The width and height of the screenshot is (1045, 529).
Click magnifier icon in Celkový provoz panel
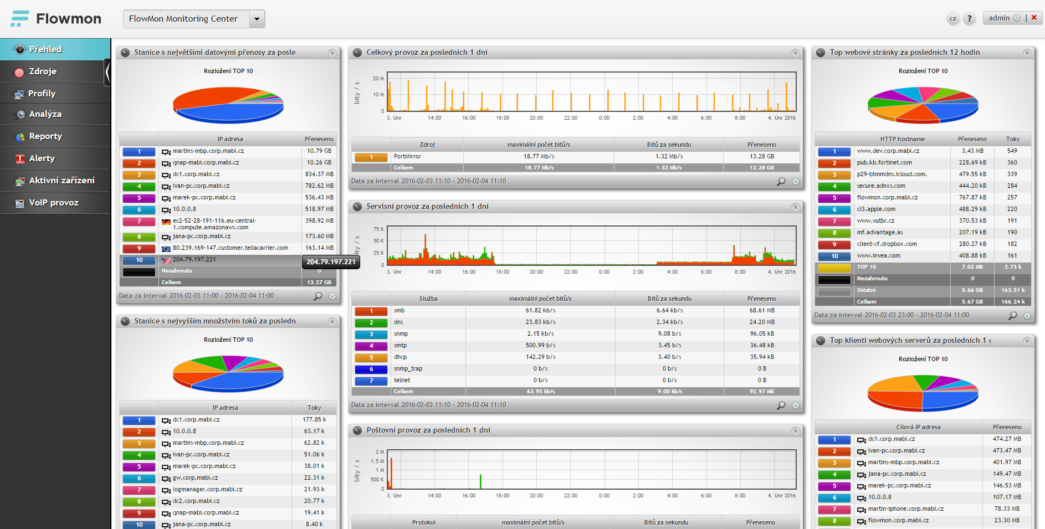pos(781,182)
